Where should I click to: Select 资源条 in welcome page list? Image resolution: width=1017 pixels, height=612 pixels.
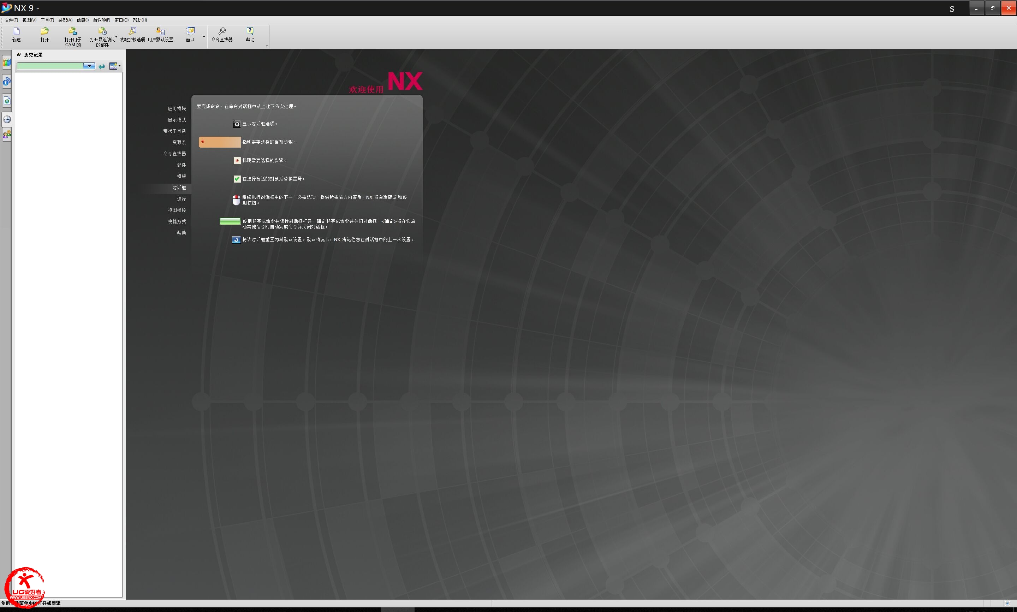click(179, 142)
